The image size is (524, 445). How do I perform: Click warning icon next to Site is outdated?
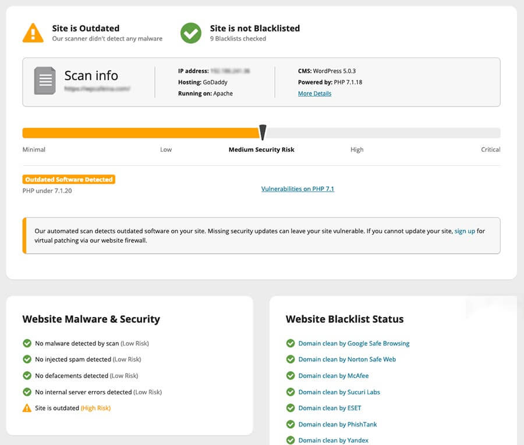27,408
